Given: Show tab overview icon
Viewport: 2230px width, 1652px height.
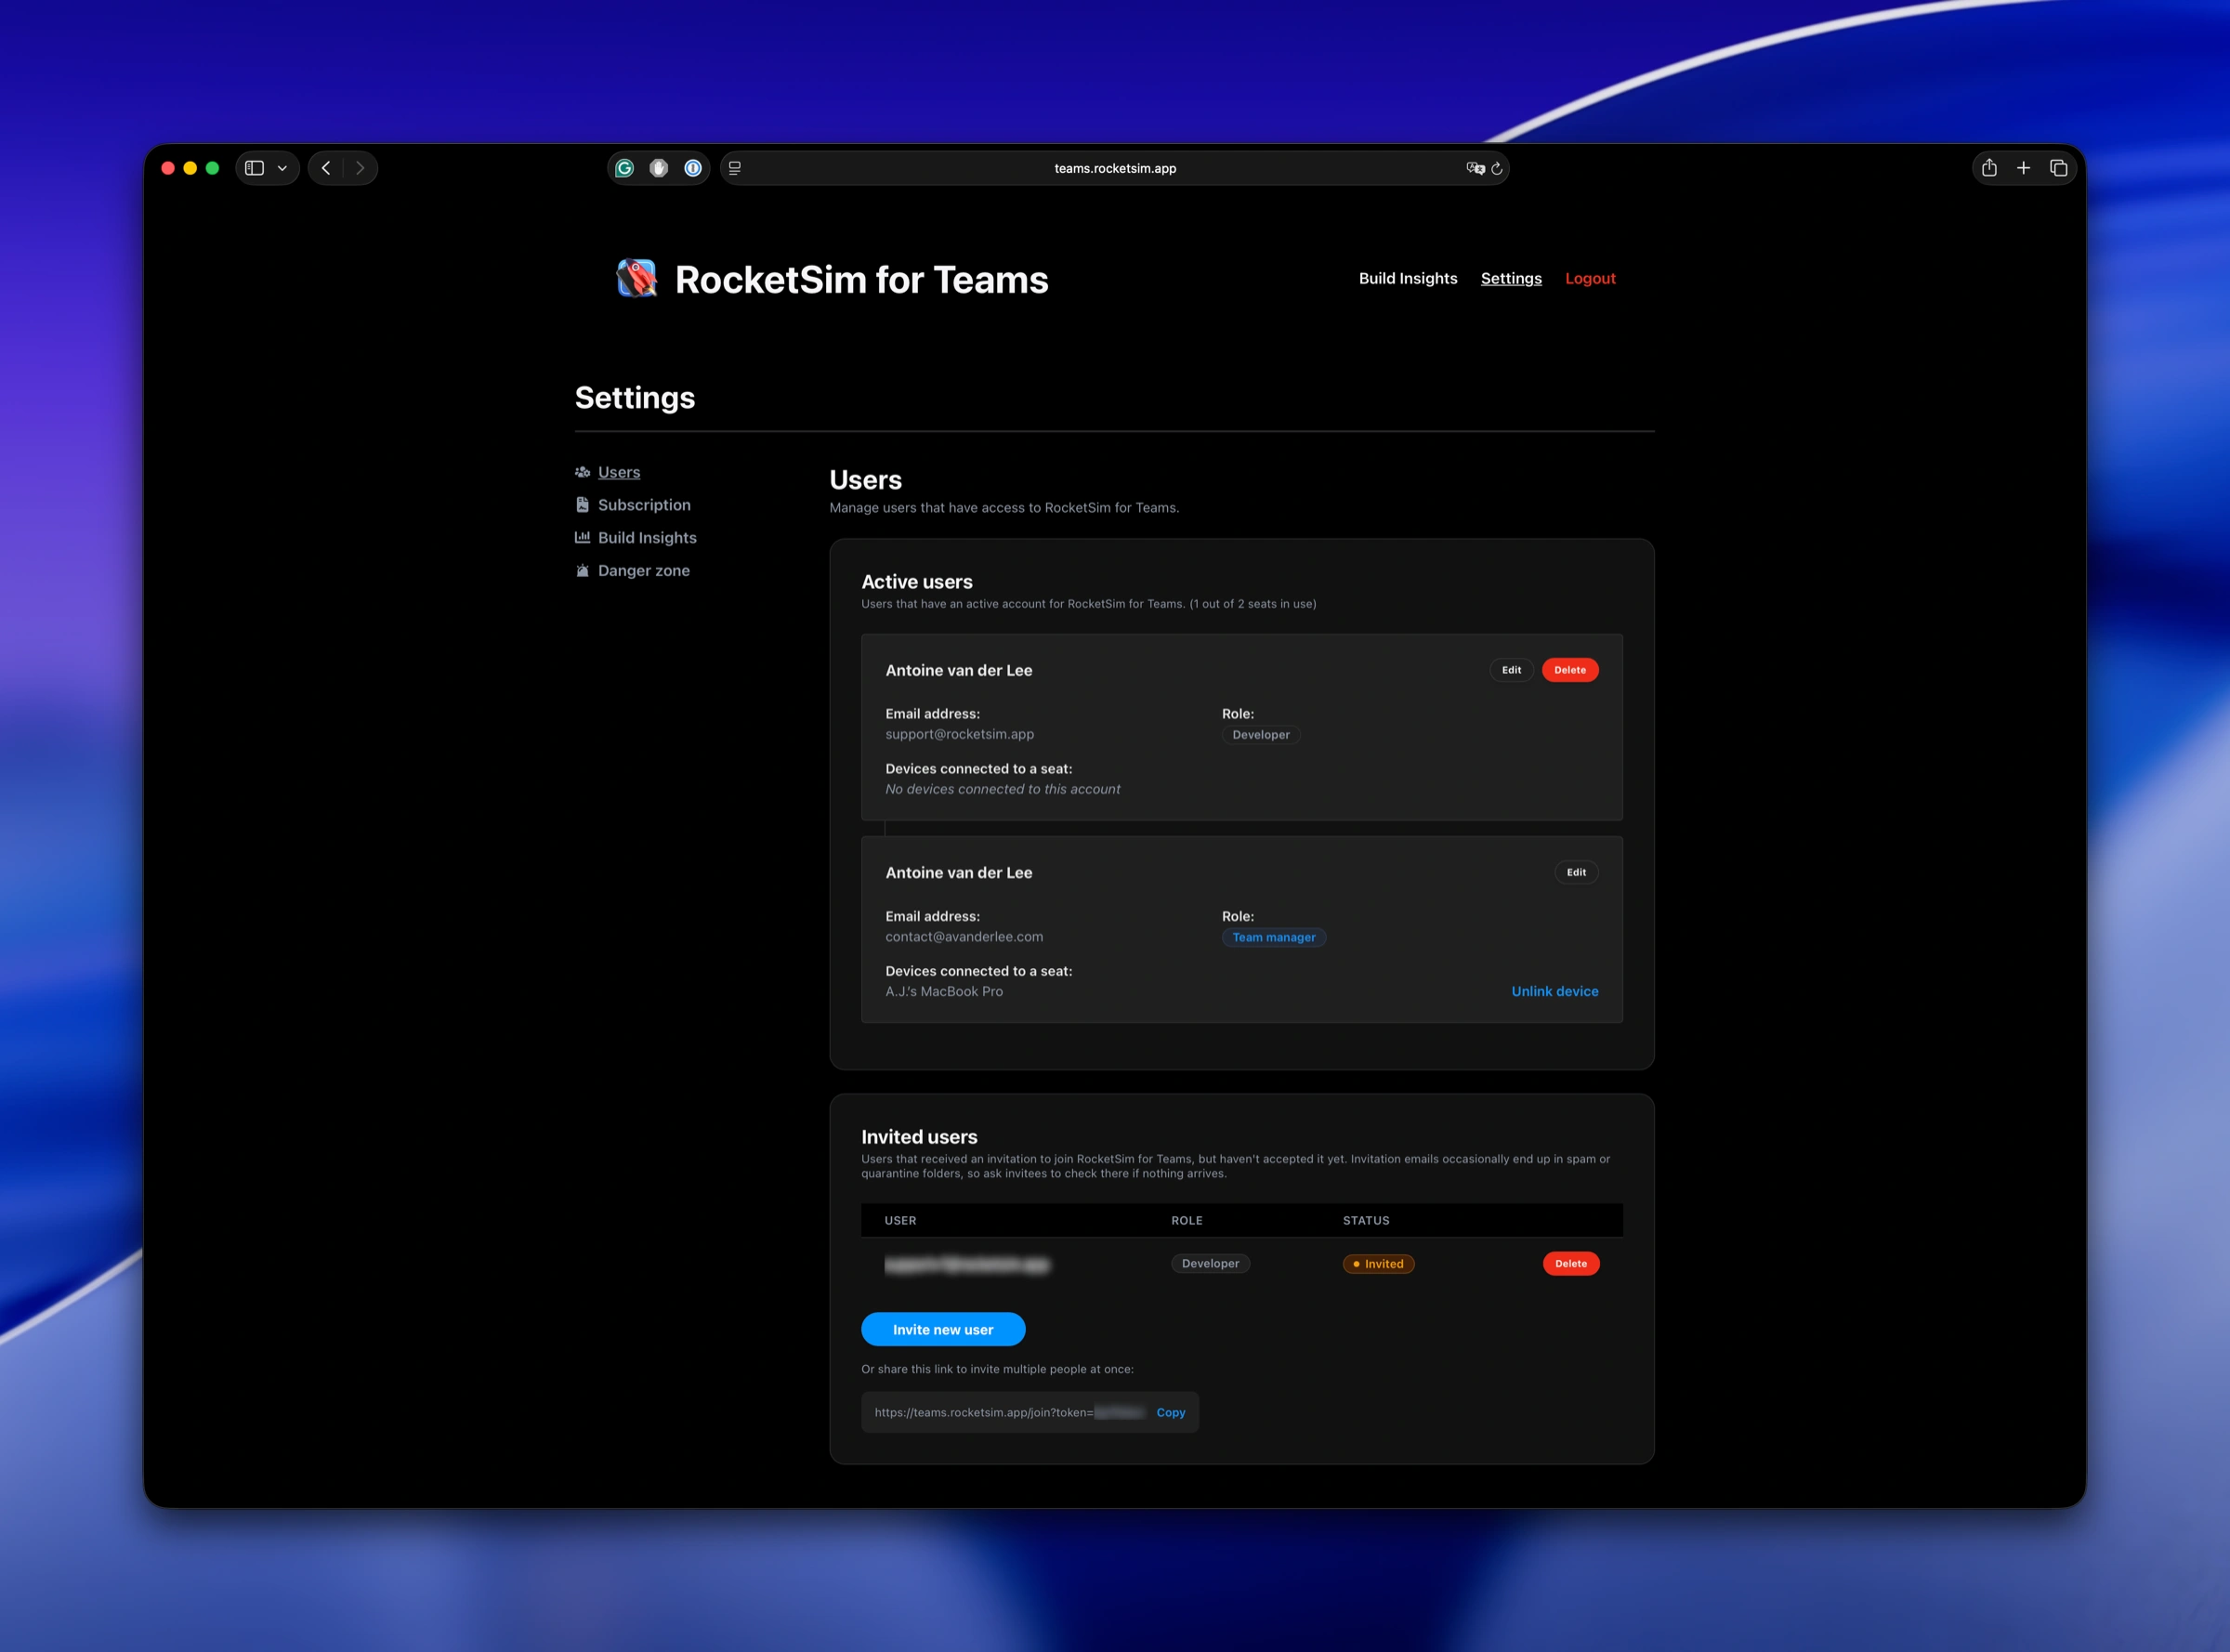Looking at the screenshot, I should [2058, 168].
